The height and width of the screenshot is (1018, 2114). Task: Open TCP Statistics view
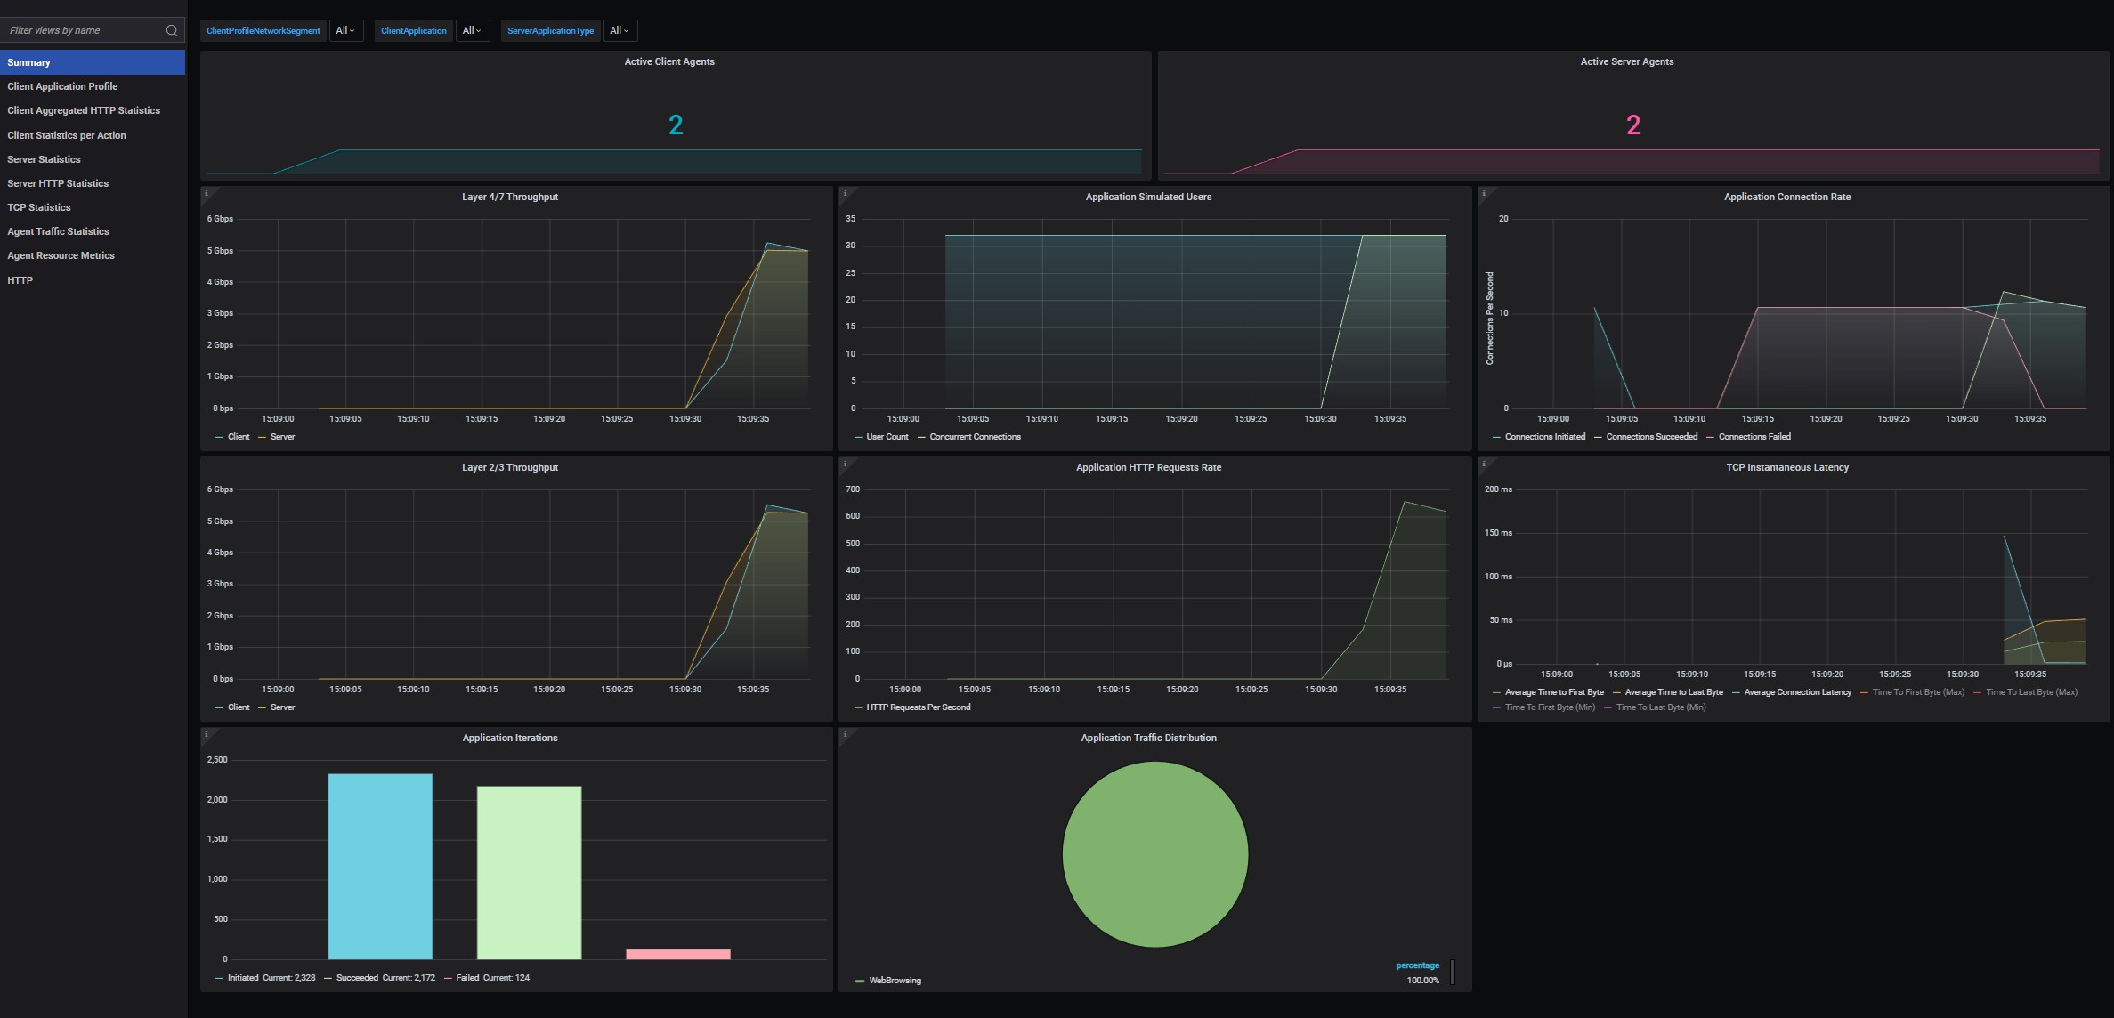pyautogui.click(x=39, y=207)
